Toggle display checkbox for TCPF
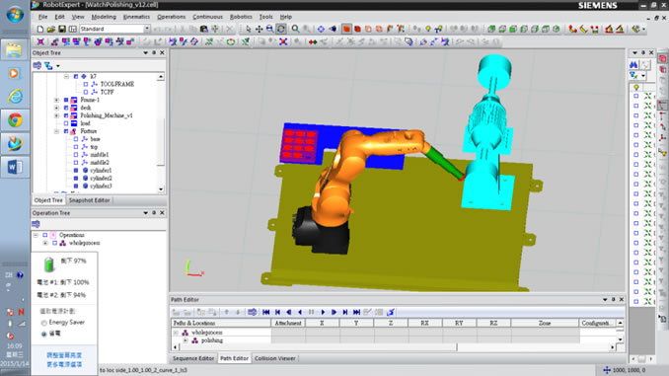The width and height of the screenshot is (669, 376). tap(86, 92)
